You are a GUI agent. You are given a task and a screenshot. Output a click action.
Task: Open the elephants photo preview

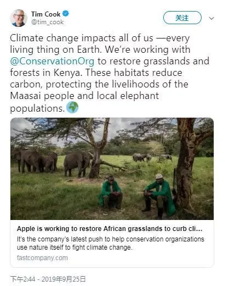pyautogui.click(x=112, y=169)
